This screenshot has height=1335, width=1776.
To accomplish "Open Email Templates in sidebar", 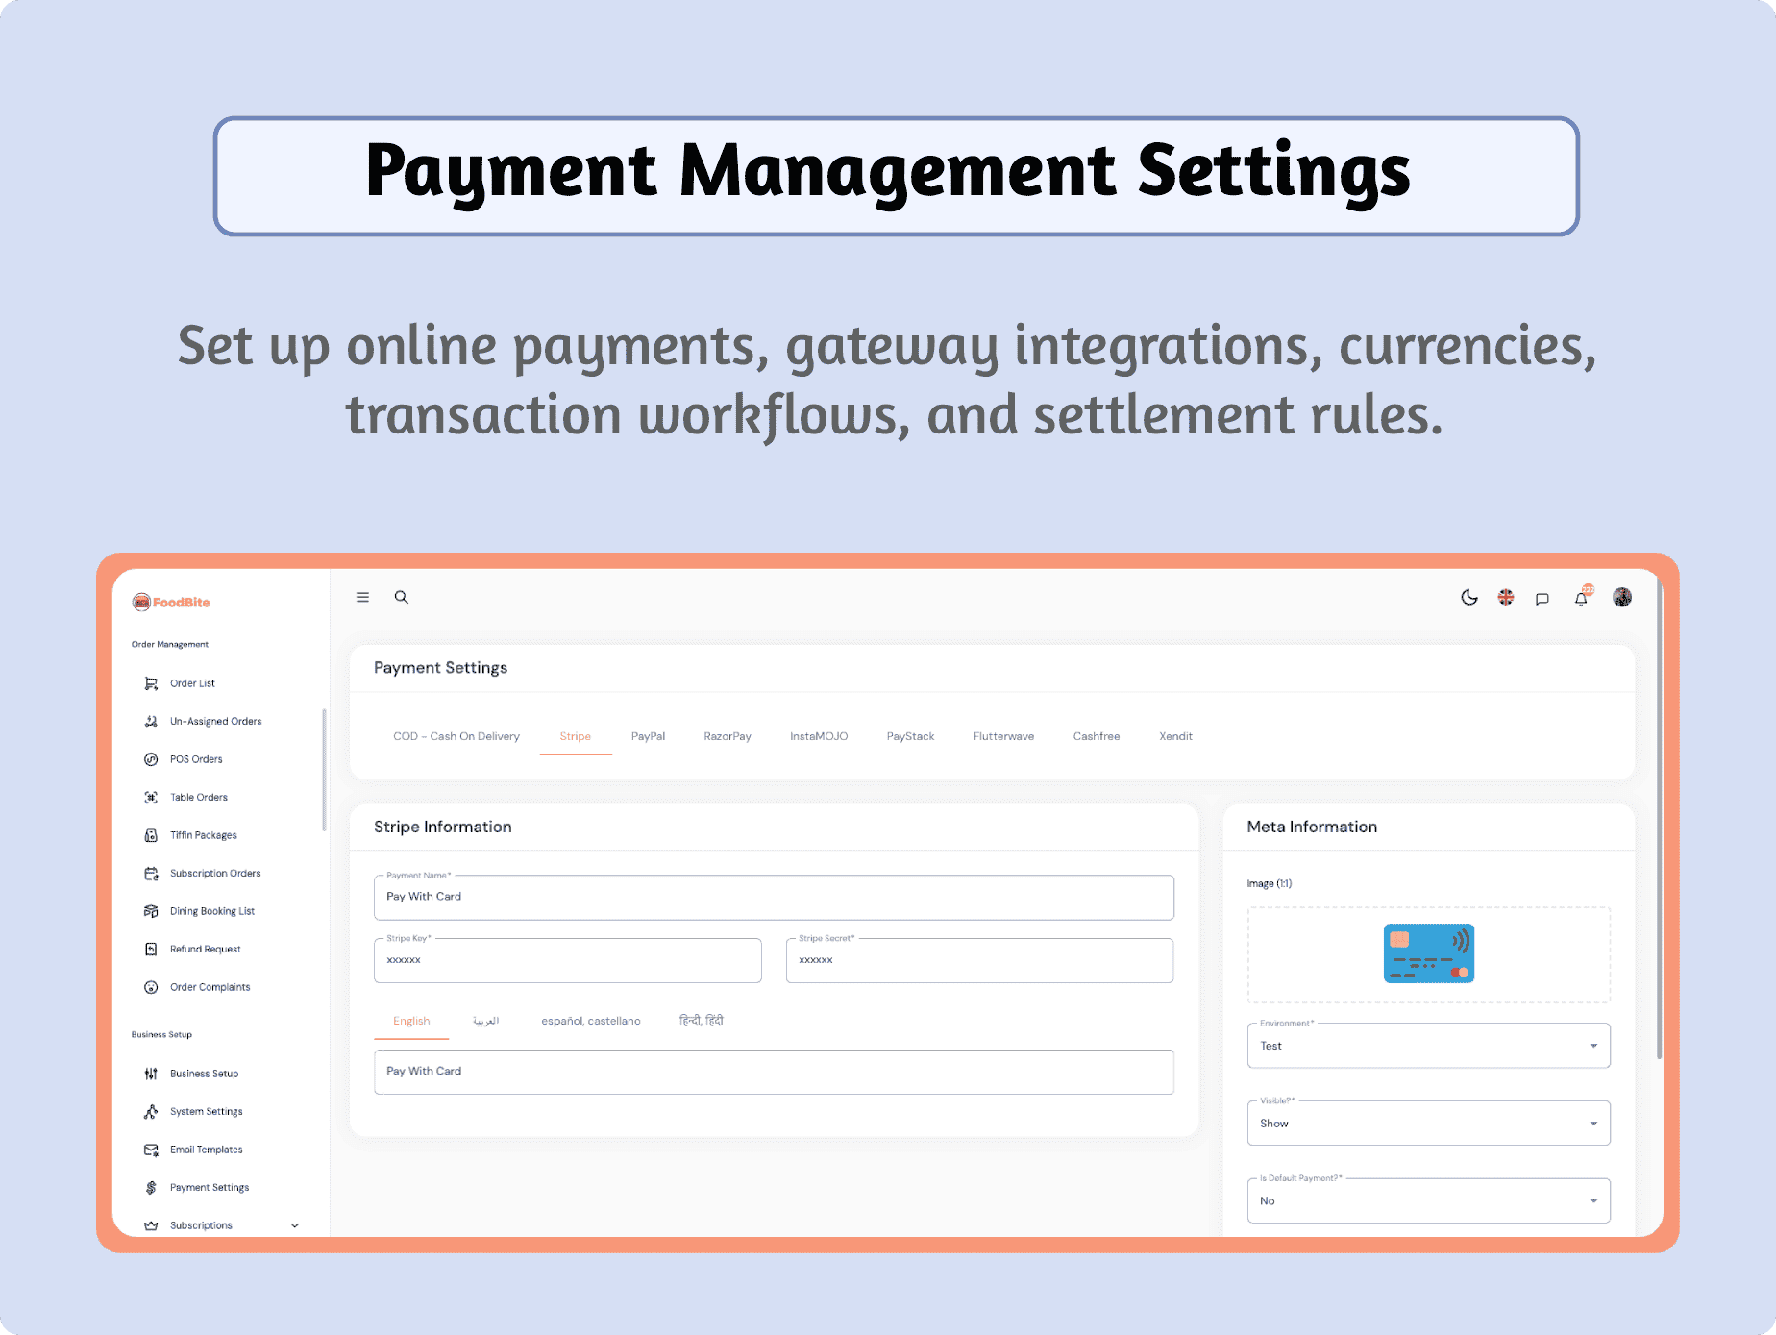I will (x=206, y=1150).
